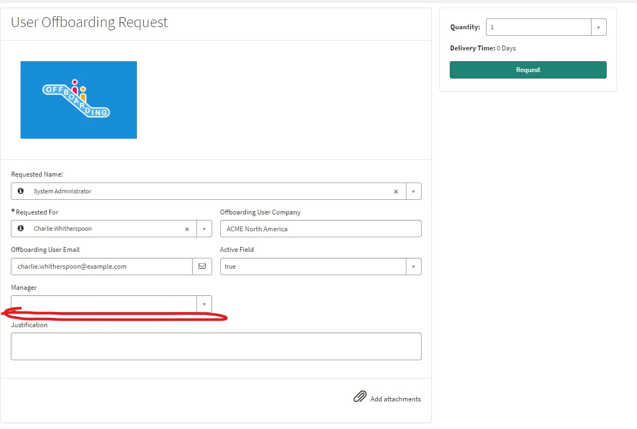Clear the Requested For value
Image resolution: width=637 pixels, height=429 pixels.
pos(187,229)
